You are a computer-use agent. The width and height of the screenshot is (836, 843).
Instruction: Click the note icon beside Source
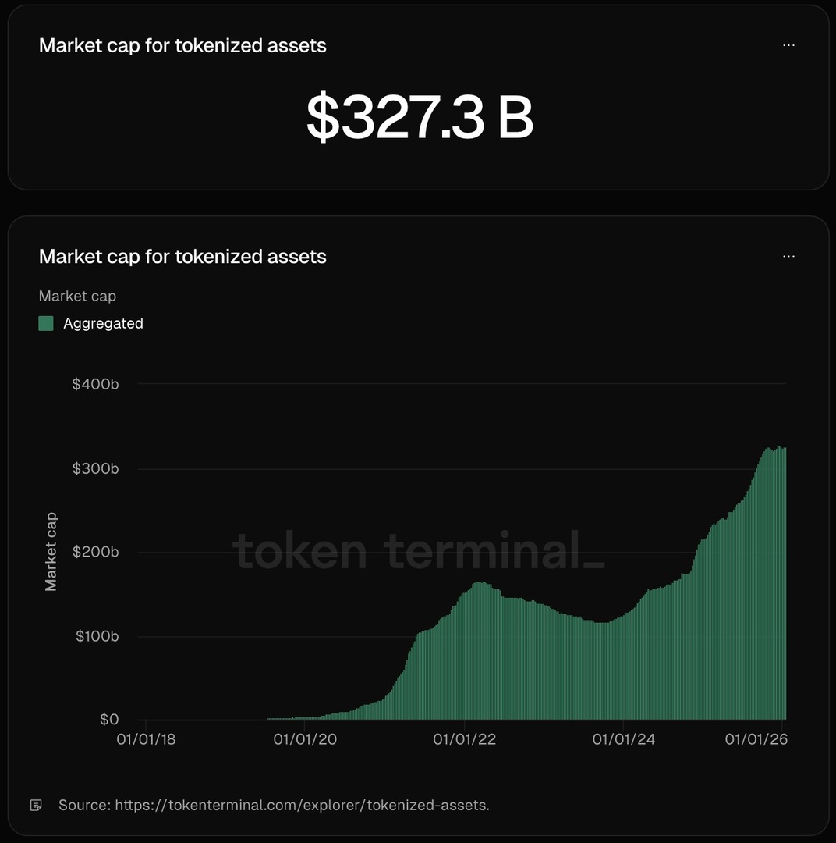coord(36,805)
